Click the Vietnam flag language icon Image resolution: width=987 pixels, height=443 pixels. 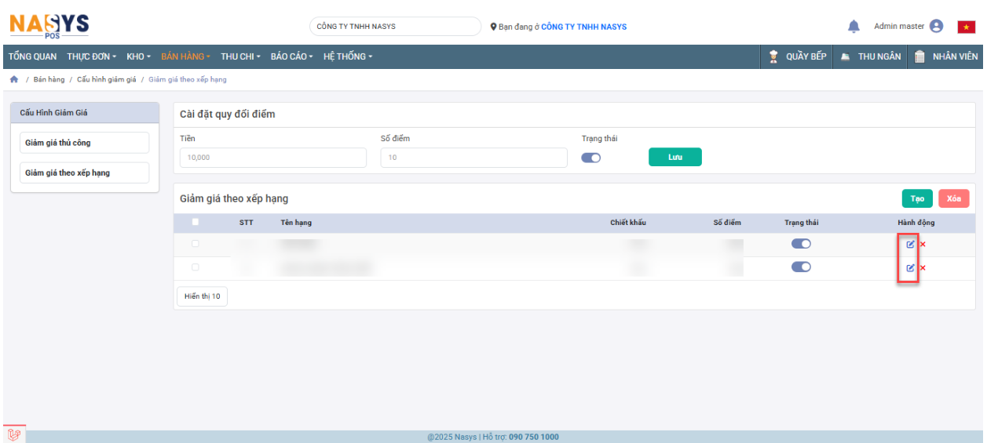965,27
